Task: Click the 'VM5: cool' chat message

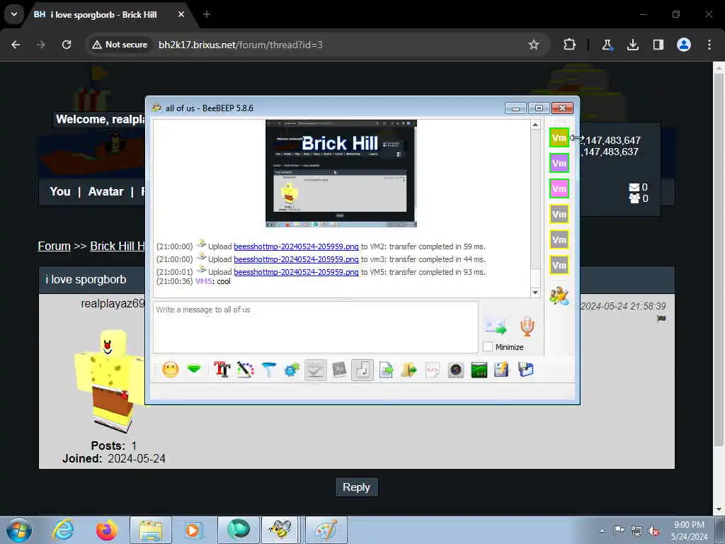Action: click(212, 281)
